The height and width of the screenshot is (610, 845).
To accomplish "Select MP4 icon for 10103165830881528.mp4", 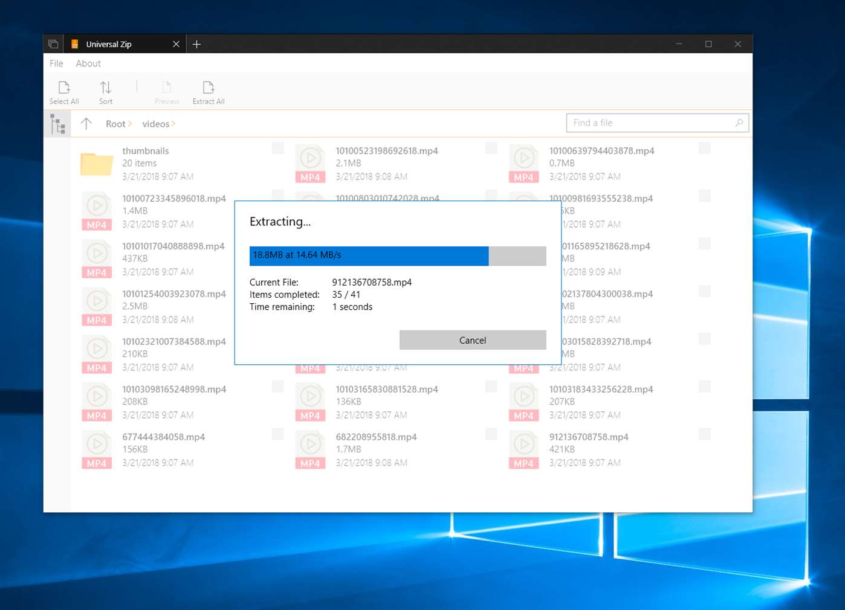I will pyautogui.click(x=310, y=402).
